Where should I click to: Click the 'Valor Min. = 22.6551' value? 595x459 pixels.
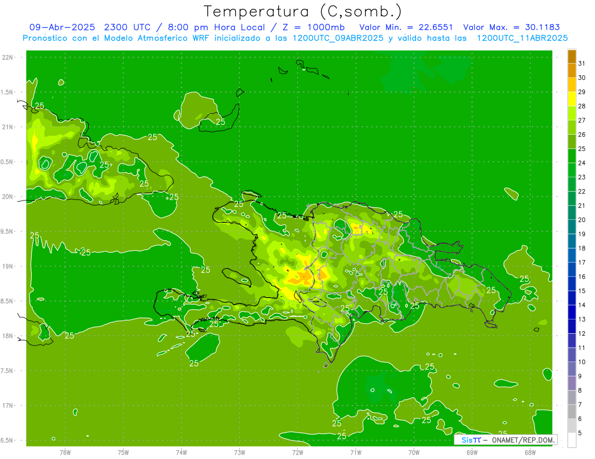coord(406,27)
